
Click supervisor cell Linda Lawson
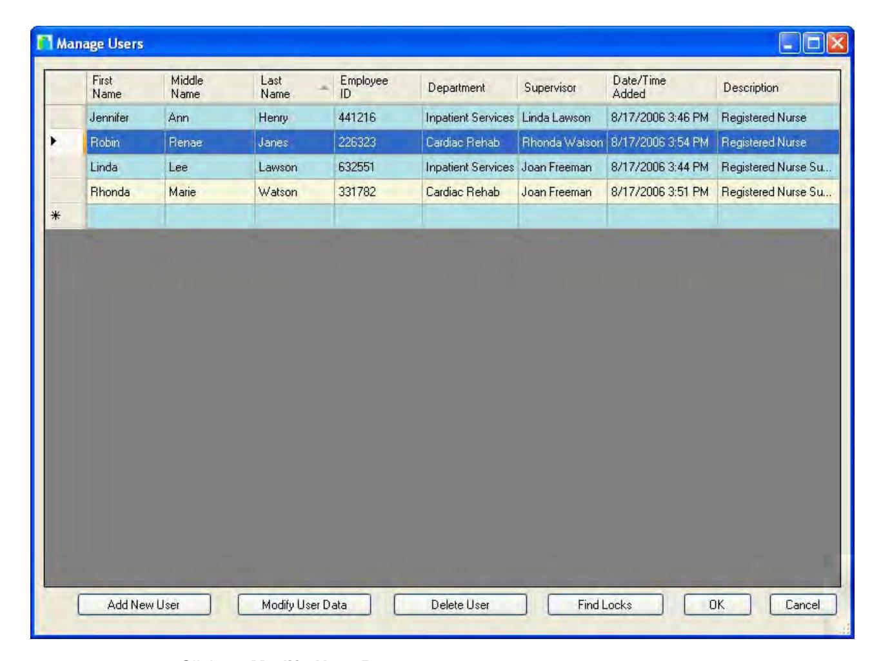pyautogui.click(x=562, y=118)
